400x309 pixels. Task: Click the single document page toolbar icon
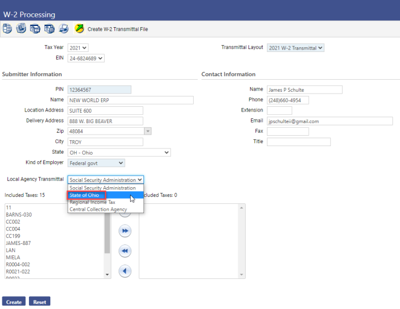(x=7, y=28)
